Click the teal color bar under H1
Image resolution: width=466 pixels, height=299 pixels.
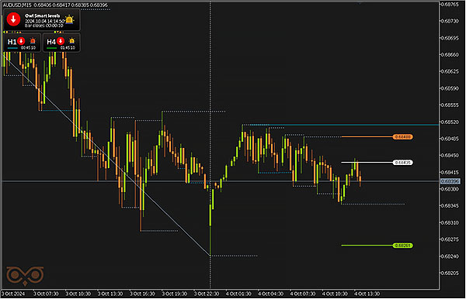(x=12, y=48)
